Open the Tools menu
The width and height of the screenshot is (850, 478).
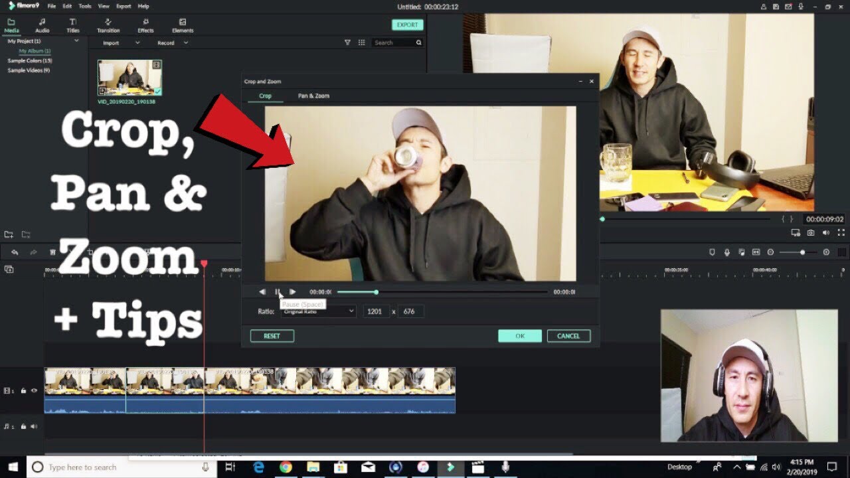(85, 6)
